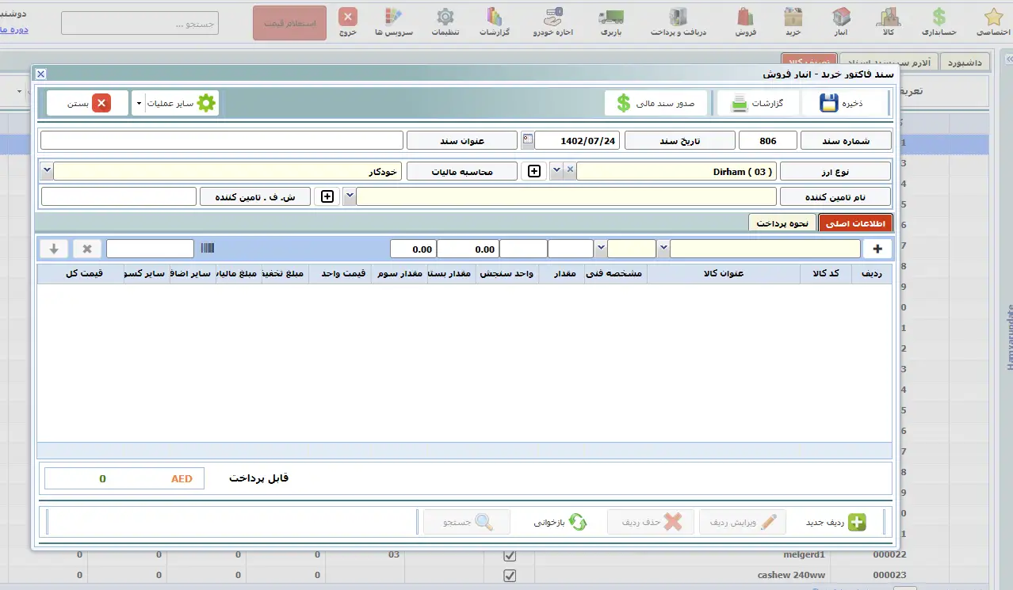Open other operations (سایر عملیات) dropdown

click(x=140, y=103)
